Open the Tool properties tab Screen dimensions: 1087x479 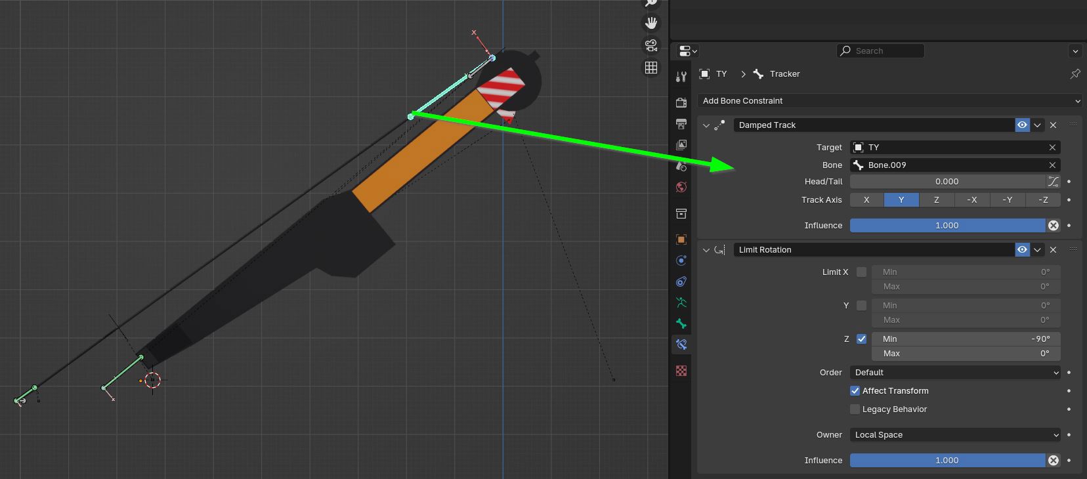point(681,77)
